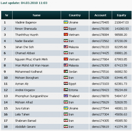Screen dimensions: 132x131
Task: Click the Malaysia flag for Jahari Che Soh
Action: click(66, 47)
